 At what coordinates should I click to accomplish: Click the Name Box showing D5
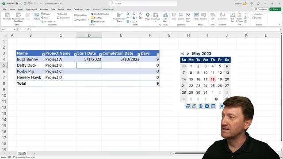point(8,29)
